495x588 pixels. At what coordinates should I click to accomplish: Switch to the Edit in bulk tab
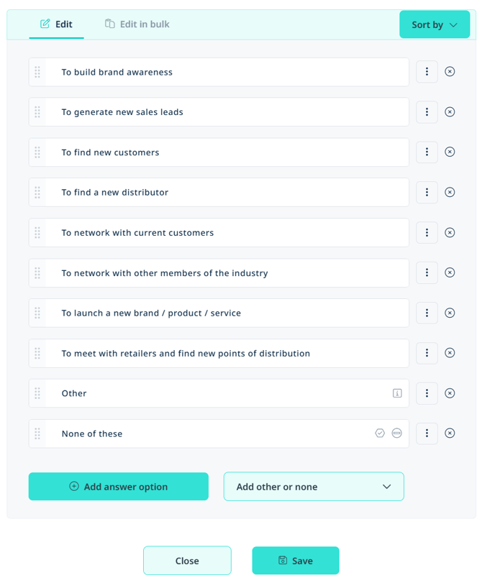tap(137, 24)
